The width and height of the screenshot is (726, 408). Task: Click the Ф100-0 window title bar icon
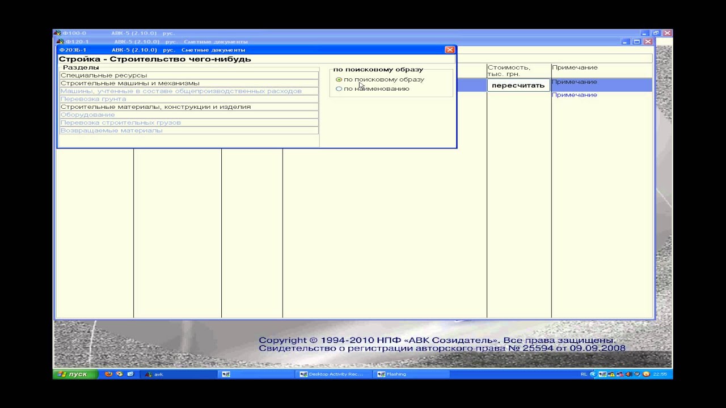click(x=57, y=33)
